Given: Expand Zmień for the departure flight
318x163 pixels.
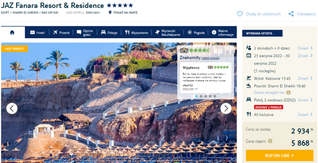Looking at the screenshot, I should 305,78.
